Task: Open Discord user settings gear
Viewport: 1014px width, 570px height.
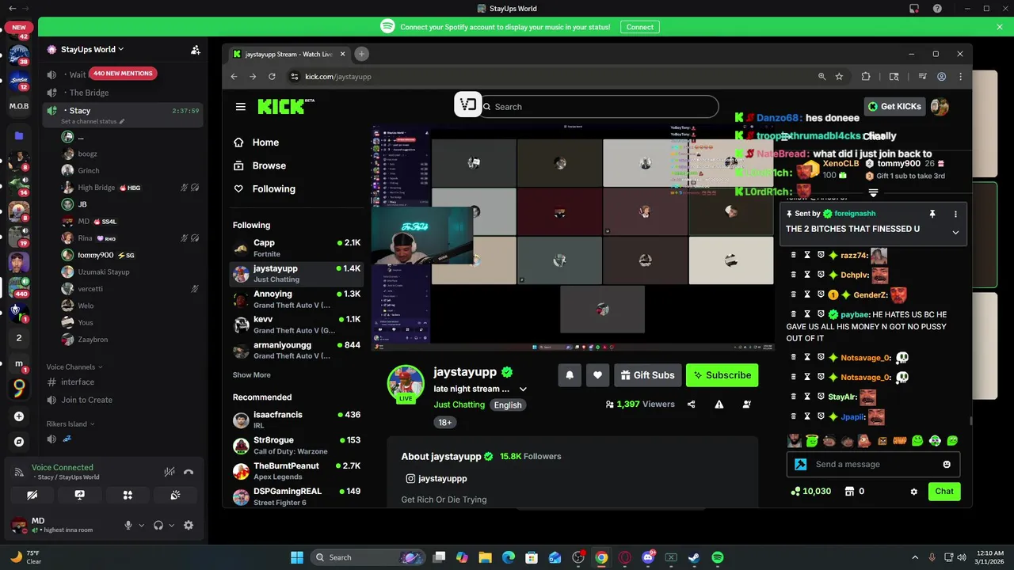Action: [x=189, y=525]
